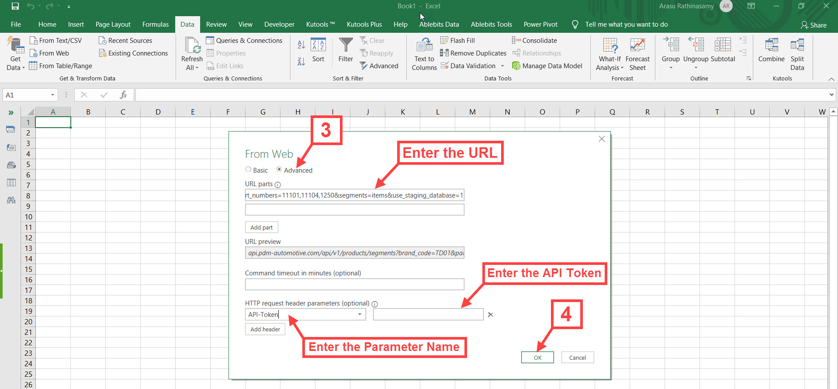Expand the Ungroup dropdown

696,68
